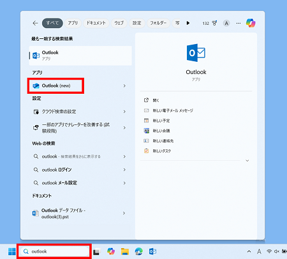This screenshot has width=287, height=259.
Task: Open the Copilot icon in search panel
Action: point(251,23)
